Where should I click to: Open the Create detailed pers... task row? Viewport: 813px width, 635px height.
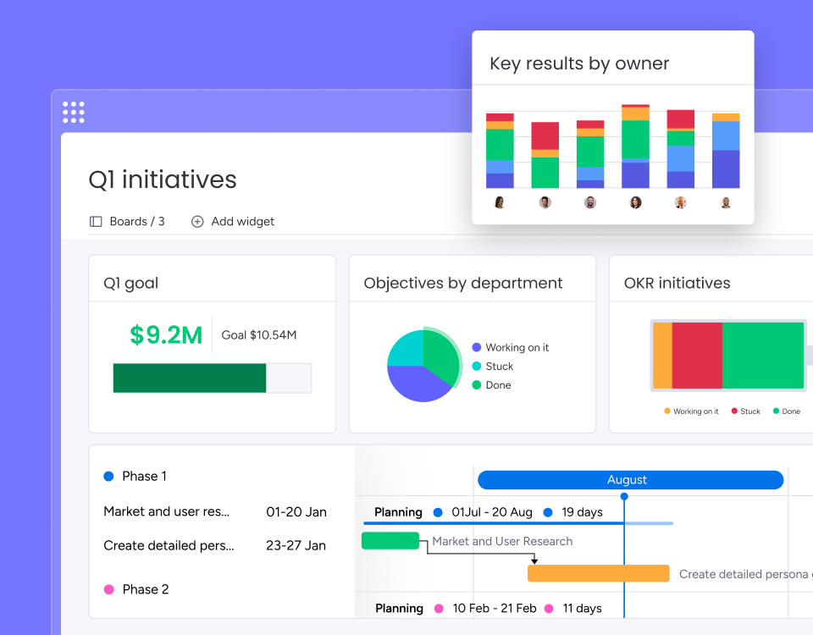169,545
